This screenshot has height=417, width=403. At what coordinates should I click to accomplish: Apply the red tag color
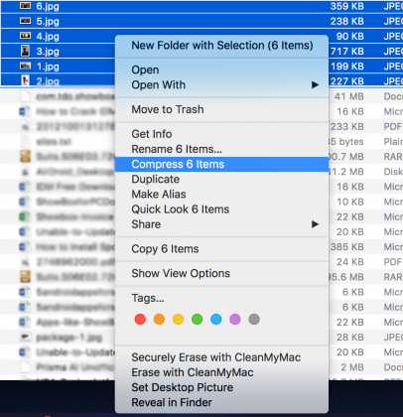pyautogui.click(x=140, y=320)
